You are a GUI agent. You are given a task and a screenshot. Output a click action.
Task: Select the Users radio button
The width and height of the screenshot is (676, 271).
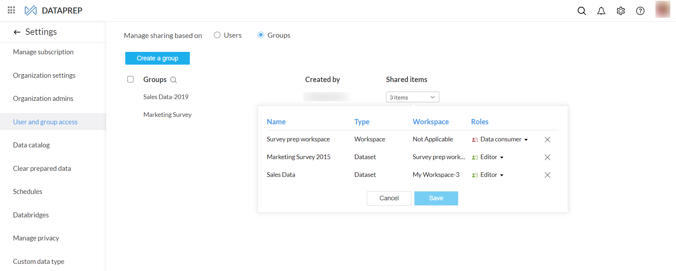click(217, 35)
